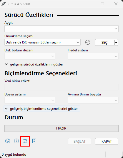
Task: Open the language selection globe icon
Action: pos(8,141)
